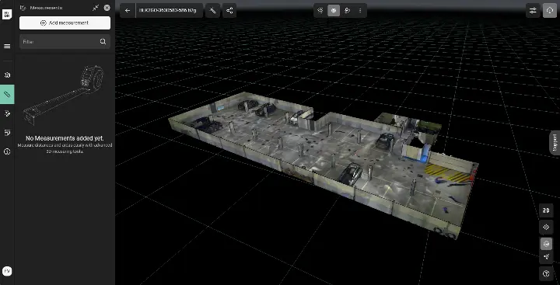Image resolution: width=560 pixels, height=285 pixels.
Task: Select the measurement ruler icon in the sidebar
Action: tap(7, 94)
